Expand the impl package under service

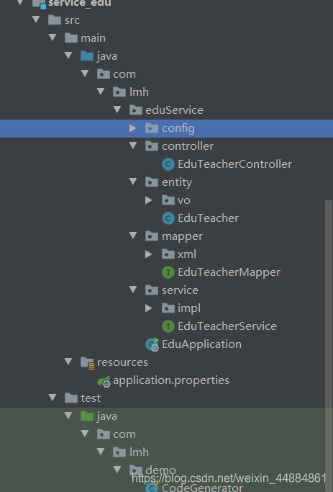click(149, 308)
